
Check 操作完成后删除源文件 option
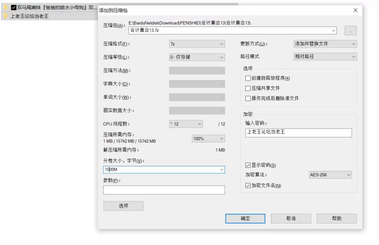click(x=248, y=99)
